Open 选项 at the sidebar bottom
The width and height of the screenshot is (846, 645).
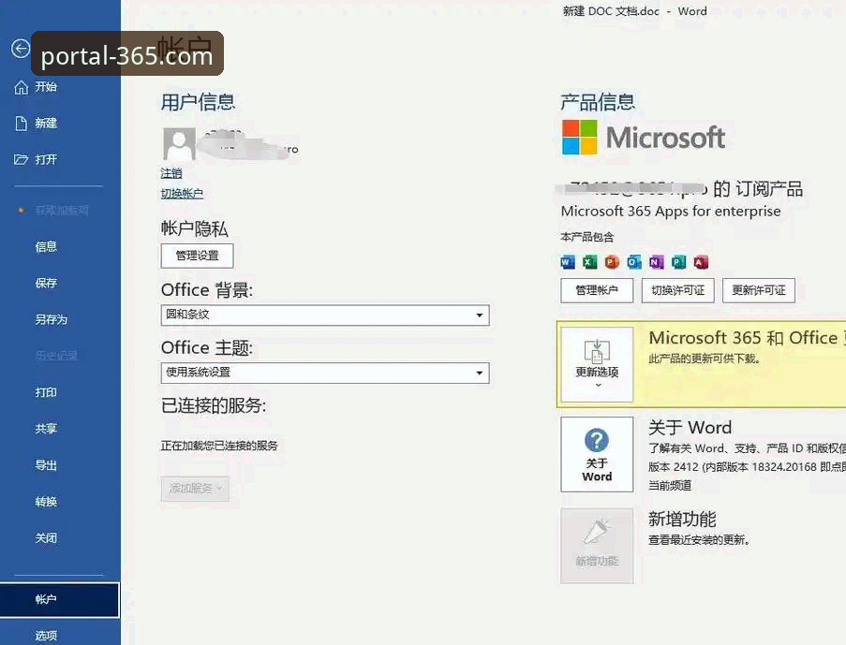(46, 636)
